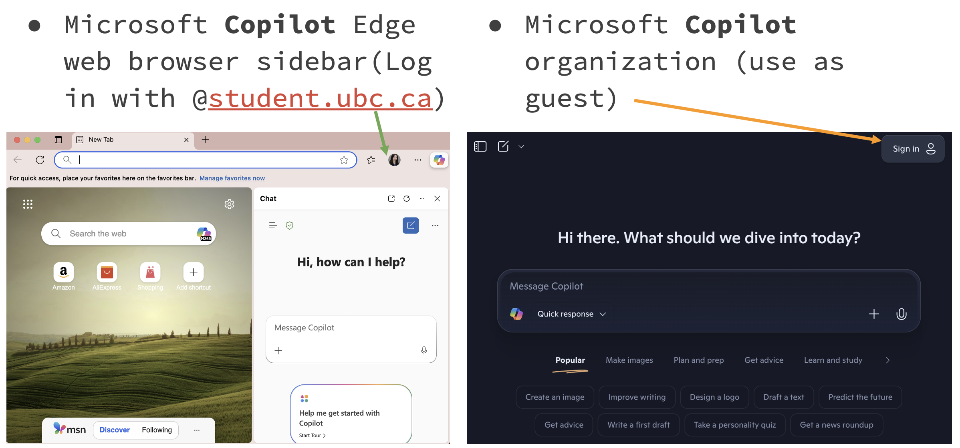This screenshot has width=960, height=448.
Task: Toggle the sidebar chat history menu
Action: click(x=273, y=226)
